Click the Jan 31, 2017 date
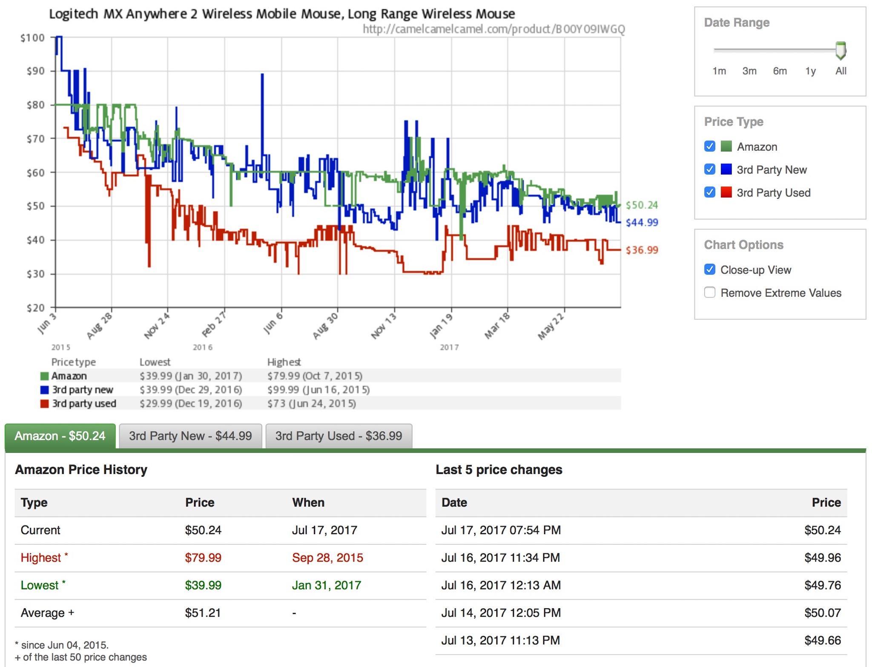Viewport: 872px width, 667px height. (x=327, y=585)
